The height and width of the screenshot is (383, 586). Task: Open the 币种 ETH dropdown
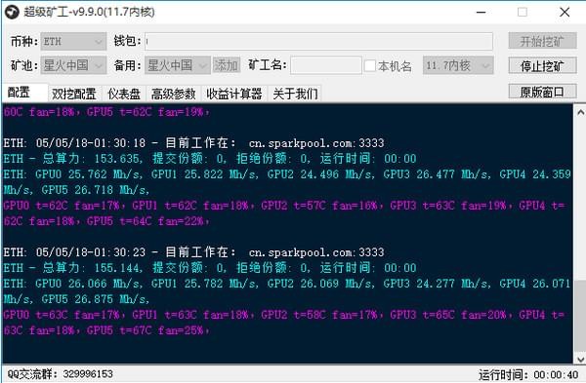click(x=73, y=41)
